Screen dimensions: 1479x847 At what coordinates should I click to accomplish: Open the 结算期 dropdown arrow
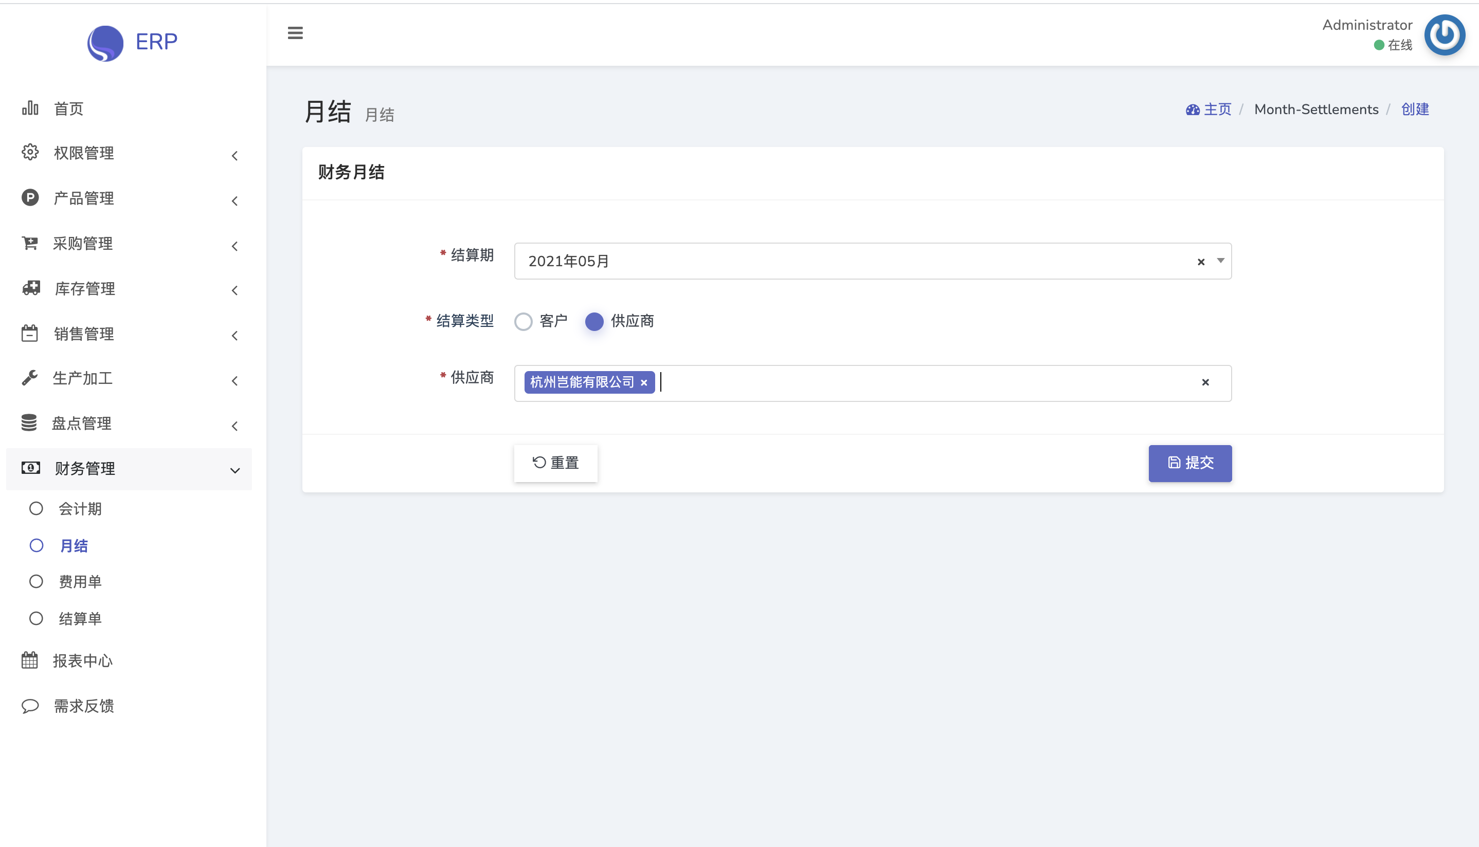(x=1220, y=261)
